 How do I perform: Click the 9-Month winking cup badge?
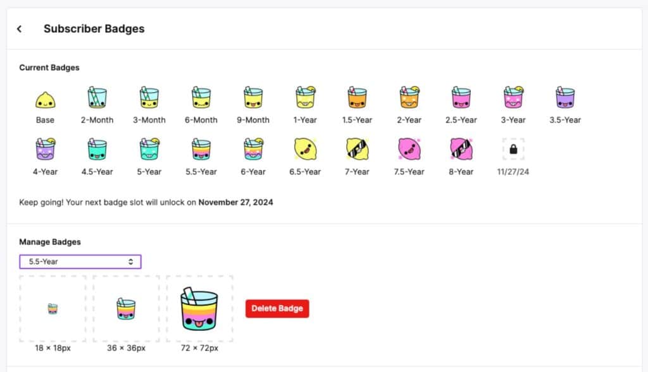click(x=252, y=98)
